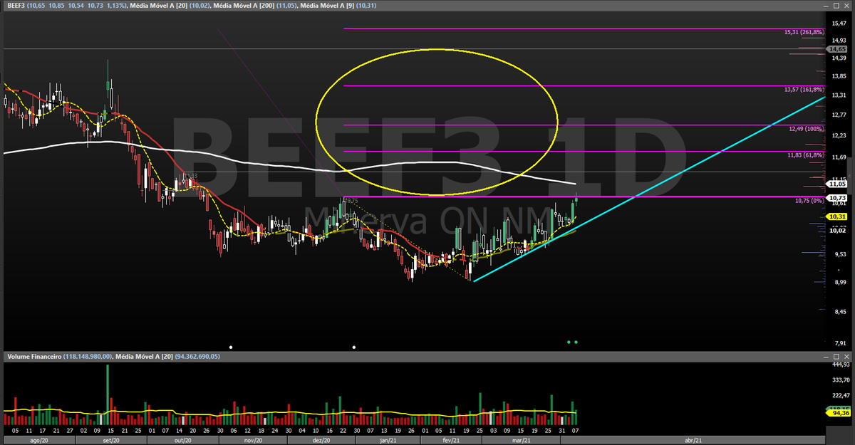Select the 11,83 (61,8%) Fibonacci level label
The width and height of the screenshot is (855, 445).
[x=806, y=155]
